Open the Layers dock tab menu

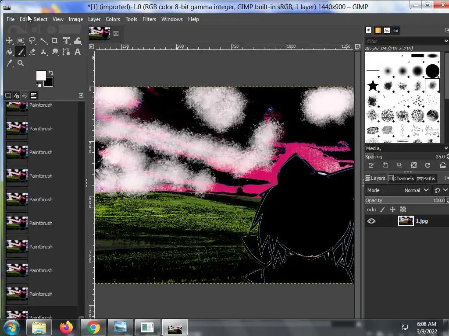point(447,178)
